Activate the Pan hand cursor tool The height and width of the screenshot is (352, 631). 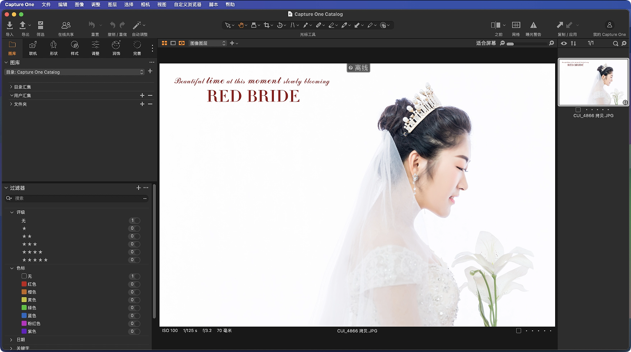pyautogui.click(x=241, y=25)
